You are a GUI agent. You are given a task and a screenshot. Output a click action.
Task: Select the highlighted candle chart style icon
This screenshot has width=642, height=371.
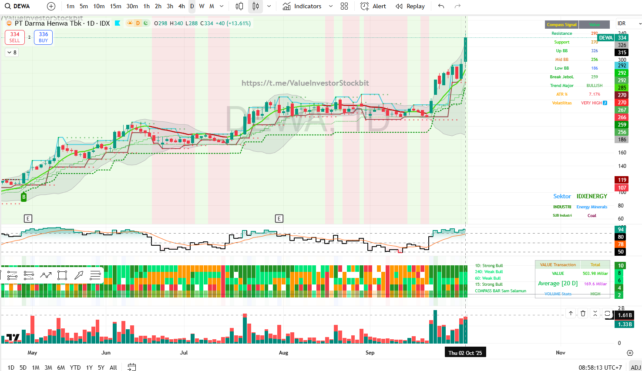[x=255, y=6]
